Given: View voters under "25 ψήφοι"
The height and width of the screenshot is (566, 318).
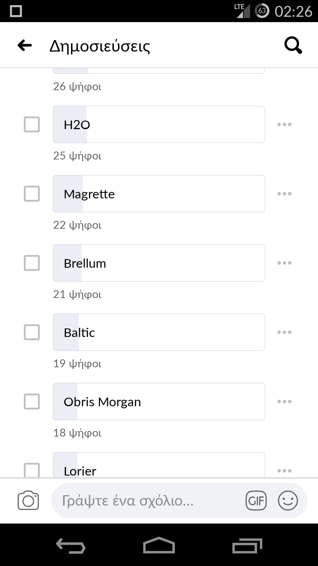Looking at the screenshot, I should coord(77,156).
